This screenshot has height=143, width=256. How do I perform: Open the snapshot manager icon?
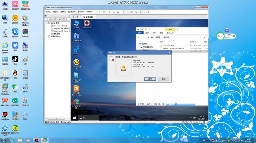pyautogui.click(x=118, y=12)
